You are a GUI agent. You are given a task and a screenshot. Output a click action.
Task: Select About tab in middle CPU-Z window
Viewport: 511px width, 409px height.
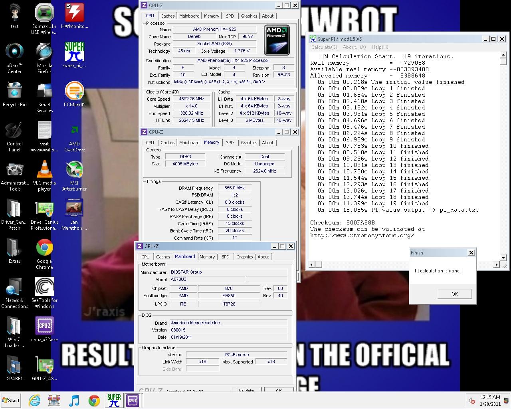(268, 143)
